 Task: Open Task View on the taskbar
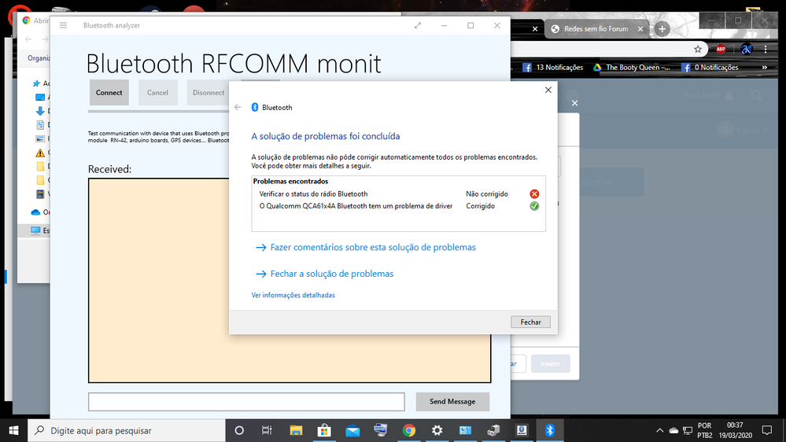pyautogui.click(x=267, y=430)
